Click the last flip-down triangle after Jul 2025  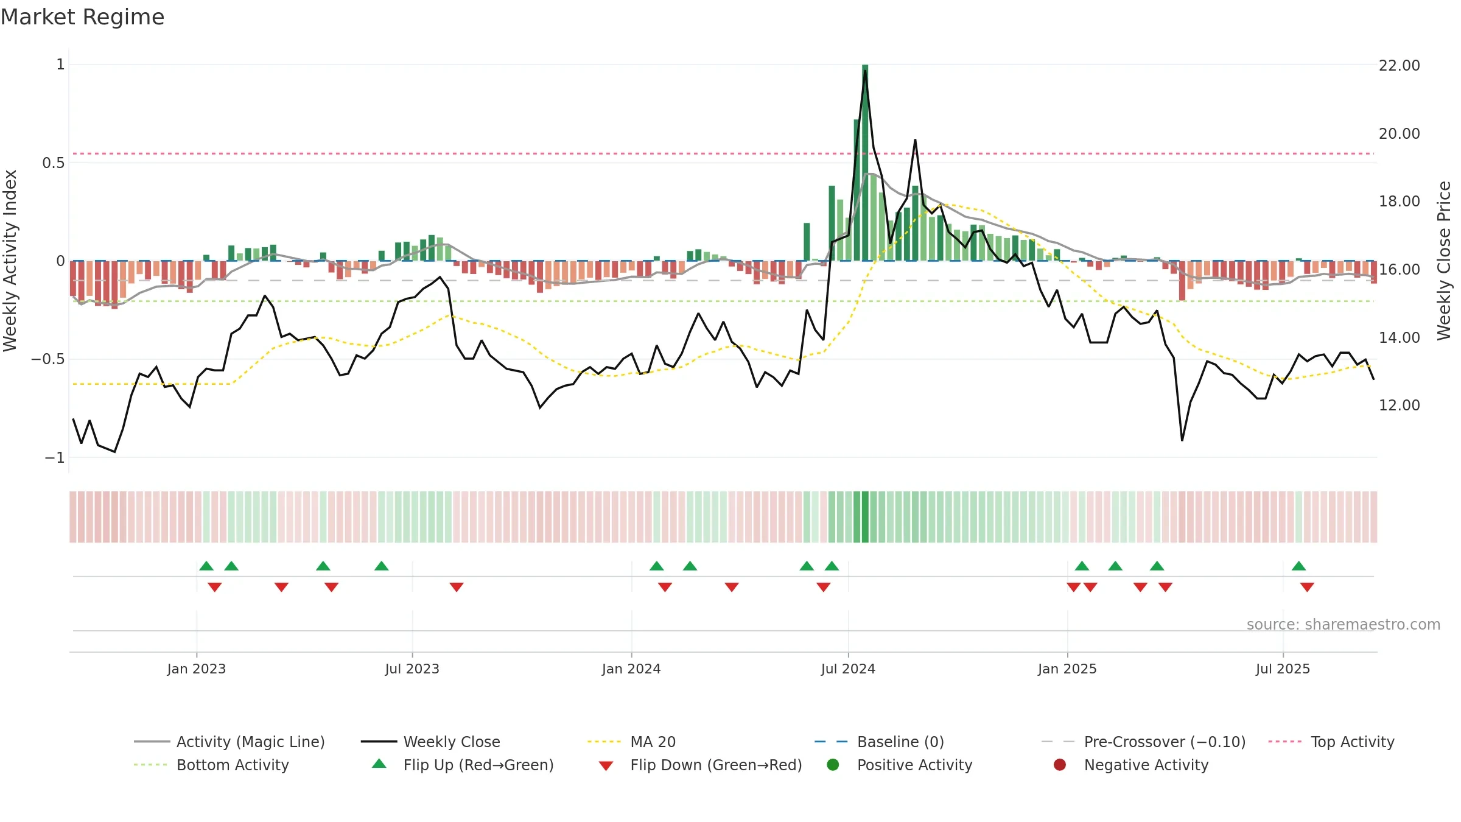click(1307, 587)
